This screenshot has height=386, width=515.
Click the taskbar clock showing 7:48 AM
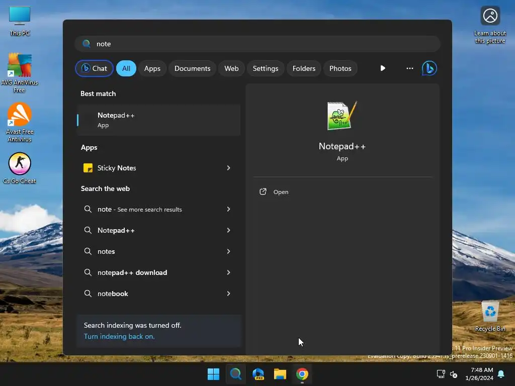(x=479, y=374)
